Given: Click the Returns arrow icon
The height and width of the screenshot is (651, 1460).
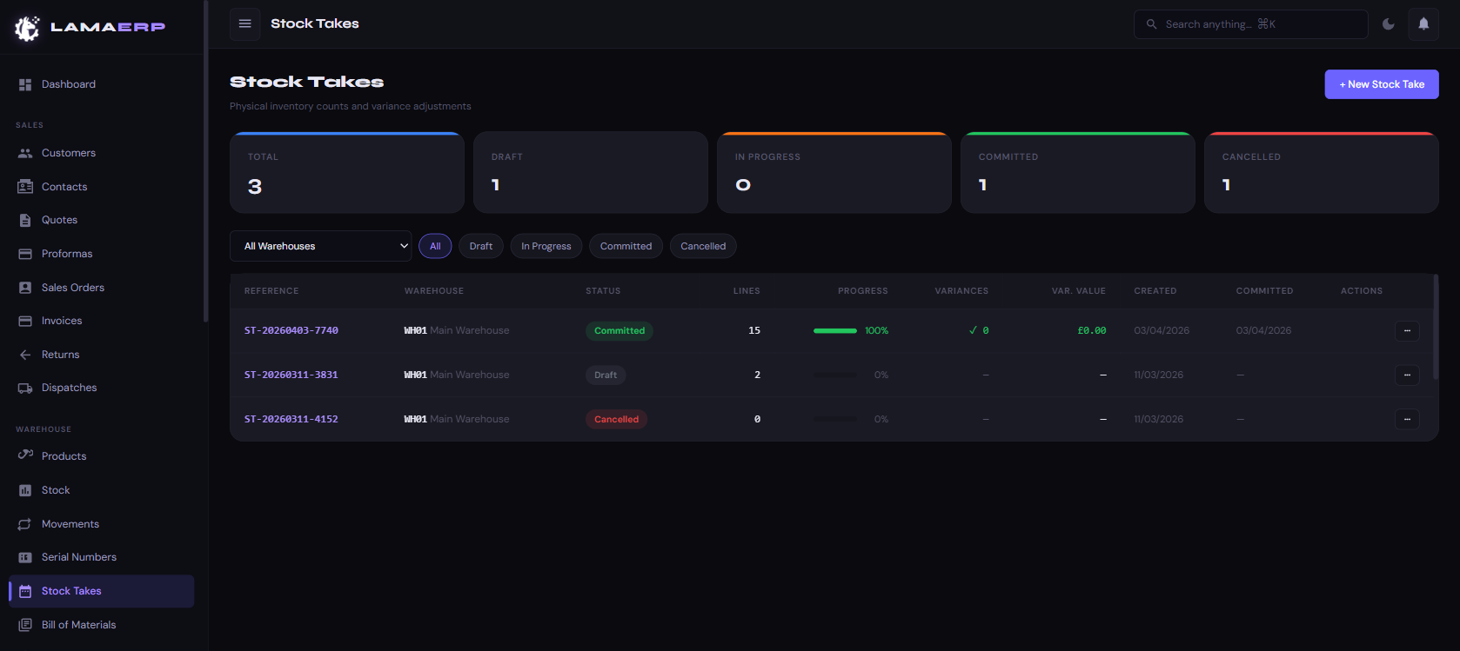Looking at the screenshot, I should [x=25, y=355].
